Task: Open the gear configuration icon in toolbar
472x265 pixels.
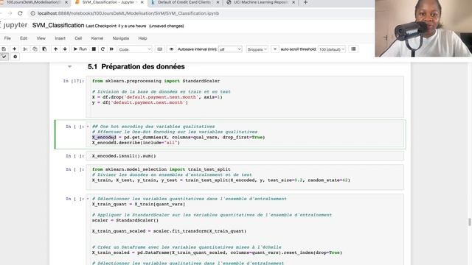Action: point(15,57)
